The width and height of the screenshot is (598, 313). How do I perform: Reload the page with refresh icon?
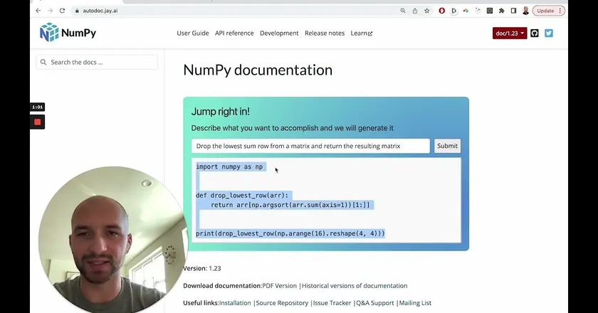coord(62,11)
